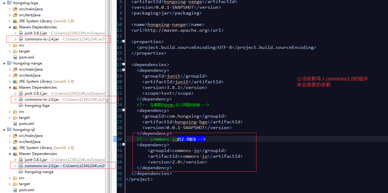Select the src folder label under hongxing-bge
This screenshot has height=193, width=388.
pyautogui.click(x=21, y=45)
